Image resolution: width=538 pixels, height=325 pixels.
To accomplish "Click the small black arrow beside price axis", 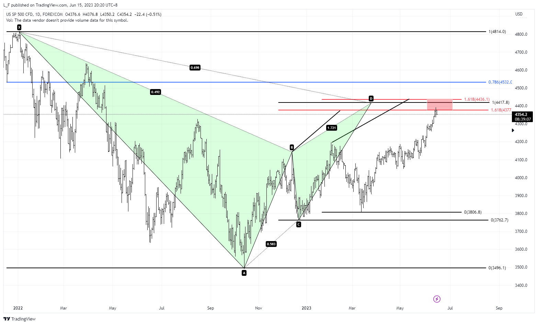I will [513, 130].
